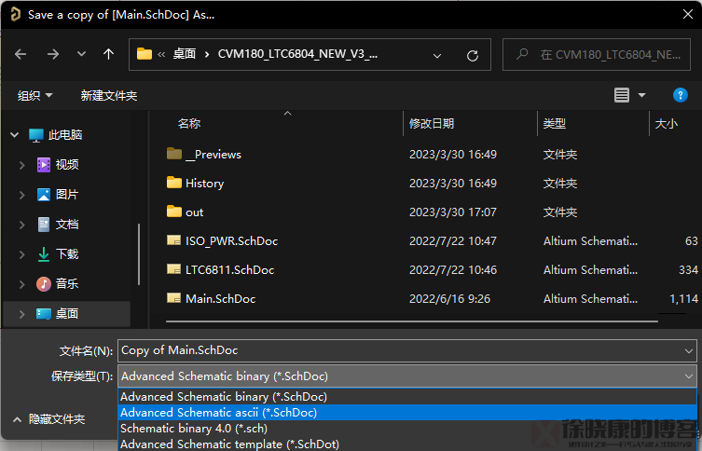Click the forward navigation arrow
702x451 pixels.
[52, 54]
